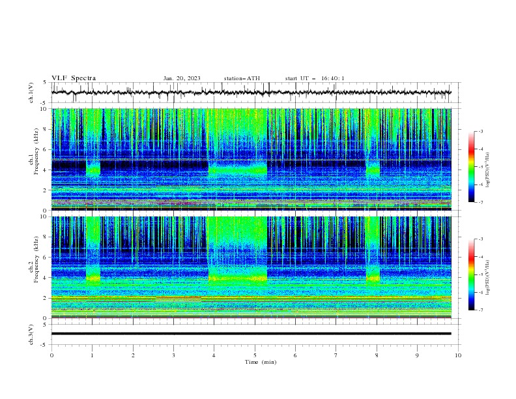Image resolution: width=516 pixels, height=399 pixels.
Task: Click time axis tick label "5"
Action: (255, 355)
